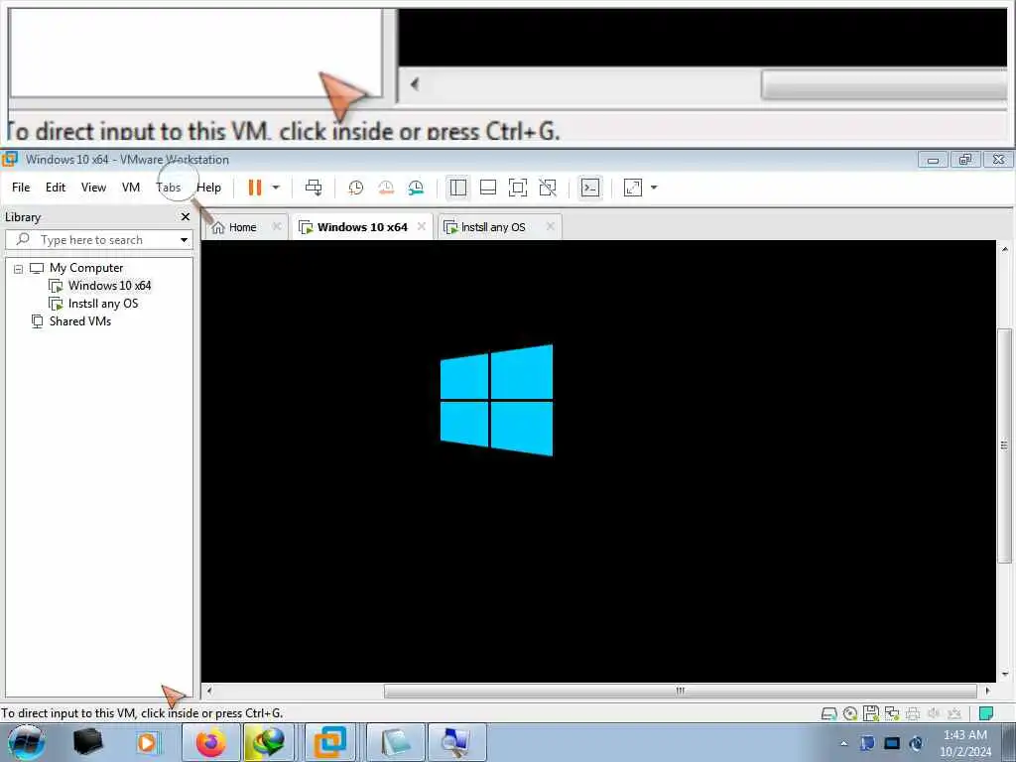Click the network adapter status icon

(x=892, y=713)
